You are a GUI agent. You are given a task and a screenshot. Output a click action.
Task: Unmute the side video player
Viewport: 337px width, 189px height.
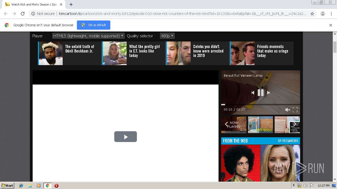click(x=288, y=110)
